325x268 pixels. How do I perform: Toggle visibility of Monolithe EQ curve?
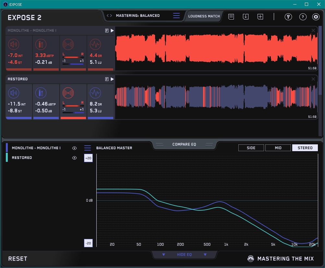click(x=75, y=148)
